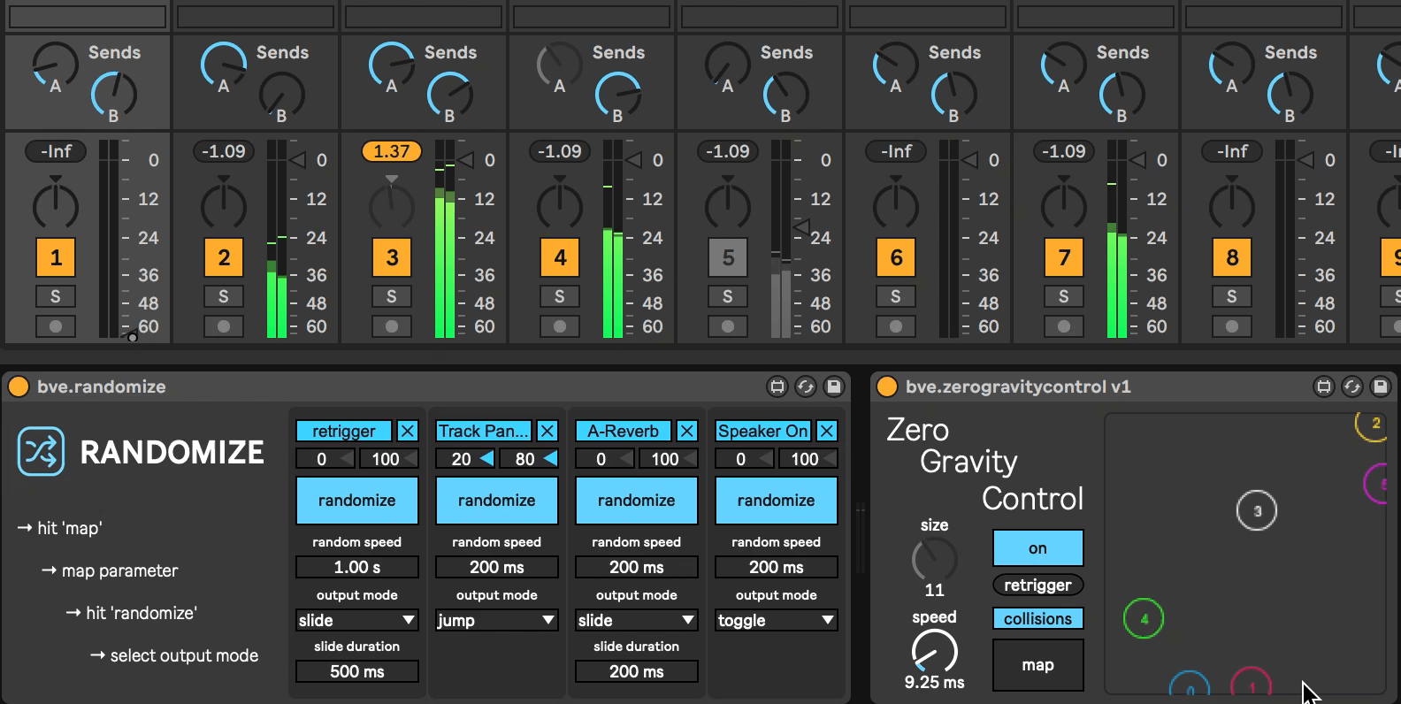Save the bve.randomize device preset
The image size is (1401, 704).
[833, 386]
